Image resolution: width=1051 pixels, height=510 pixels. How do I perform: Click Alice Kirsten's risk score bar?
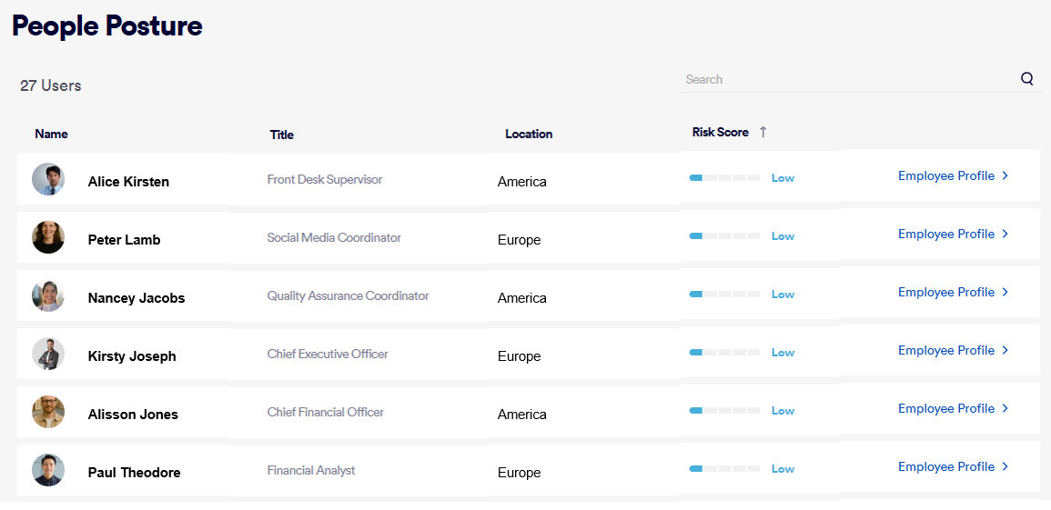724,178
